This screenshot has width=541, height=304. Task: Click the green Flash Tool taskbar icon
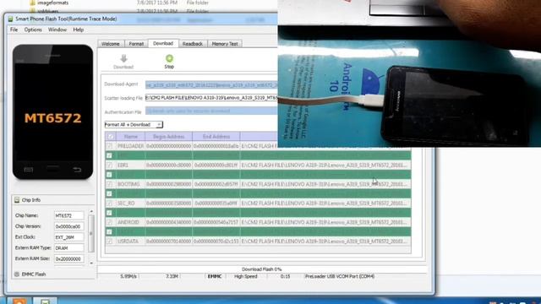[x=45, y=301]
